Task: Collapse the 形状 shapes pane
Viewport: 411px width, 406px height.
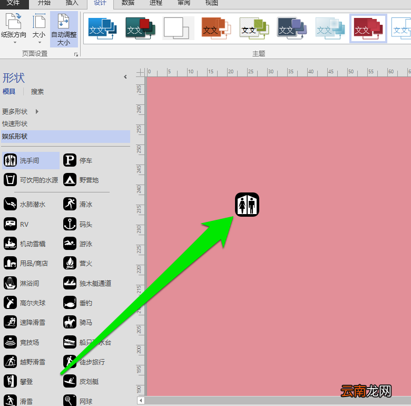Action: [x=125, y=76]
